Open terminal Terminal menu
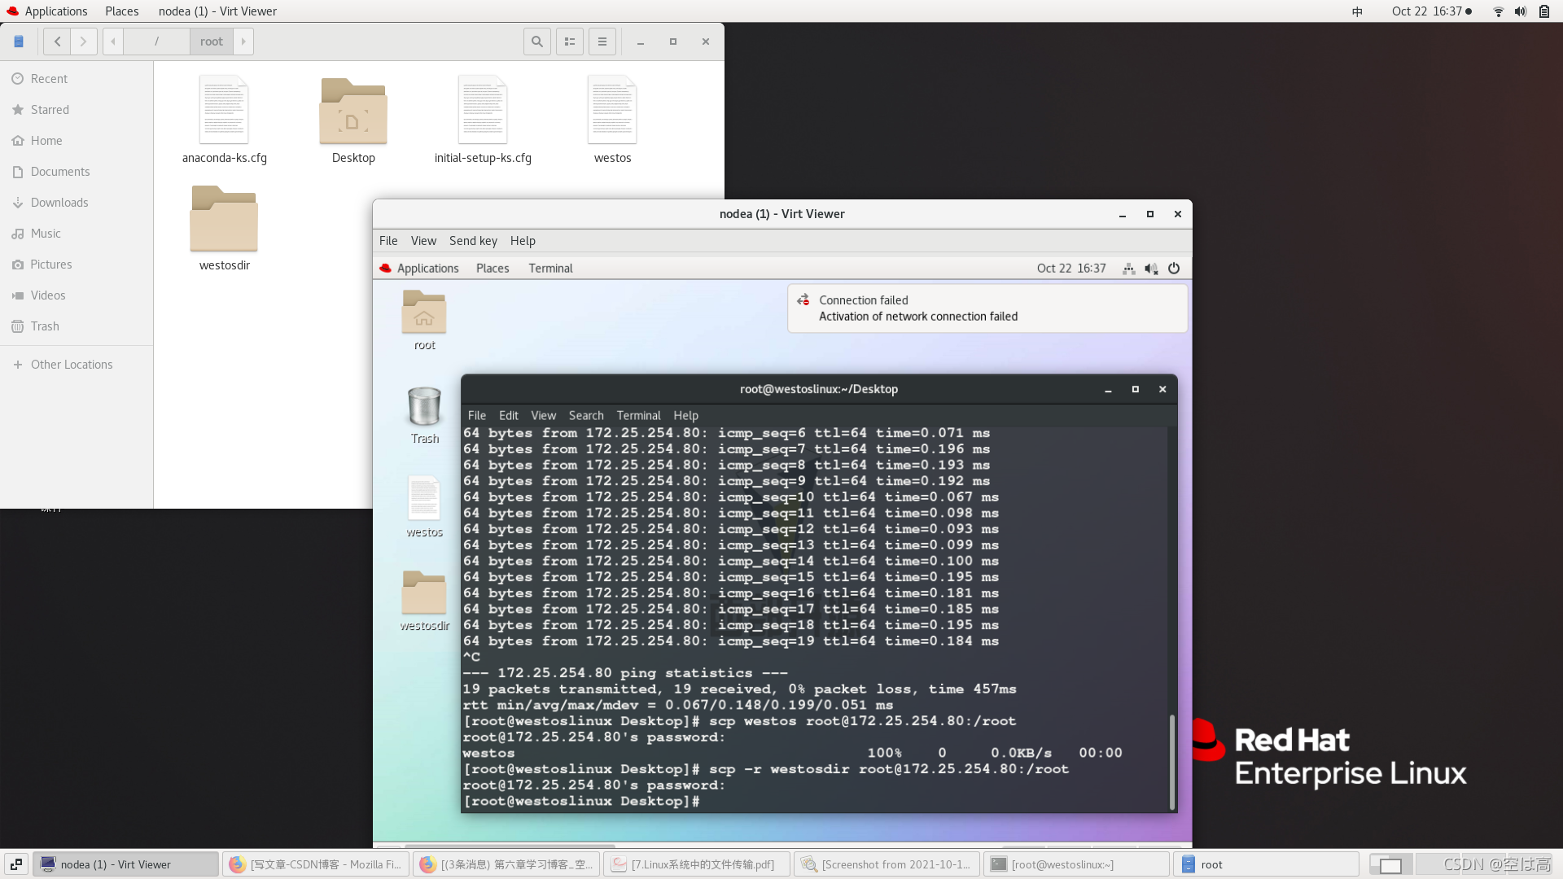1563x879 pixels. (638, 415)
